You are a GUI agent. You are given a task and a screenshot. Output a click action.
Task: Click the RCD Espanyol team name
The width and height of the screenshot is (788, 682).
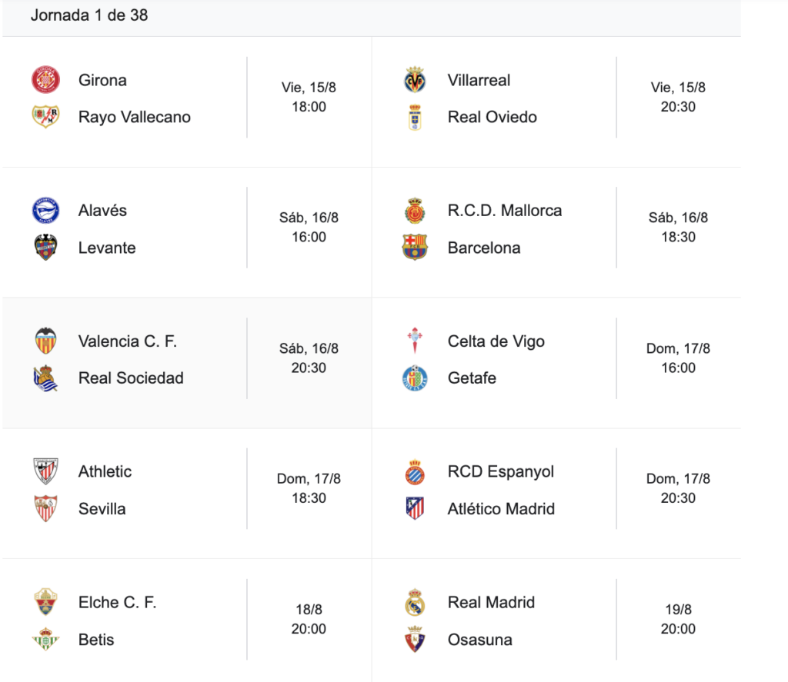point(500,471)
